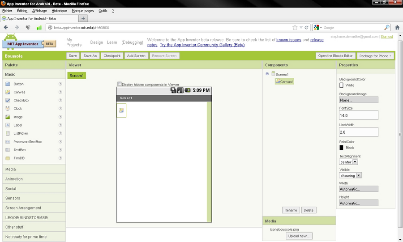Pick the Canvas icon in Palette
The height and width of the screenshot is (242, 403).
pos(8,92)
